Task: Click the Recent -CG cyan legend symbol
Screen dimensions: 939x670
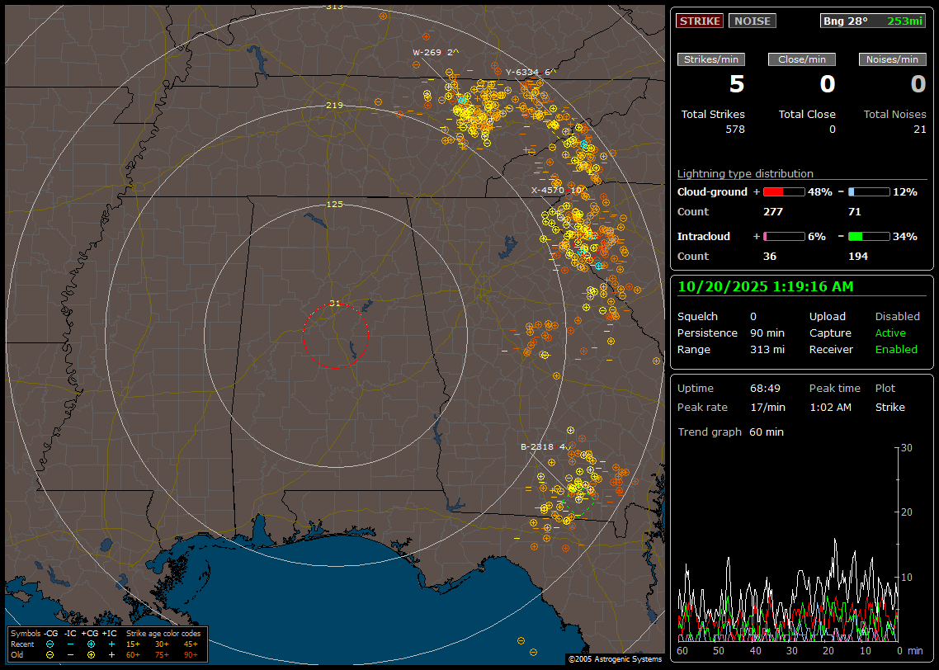Action: coord(50,644)
